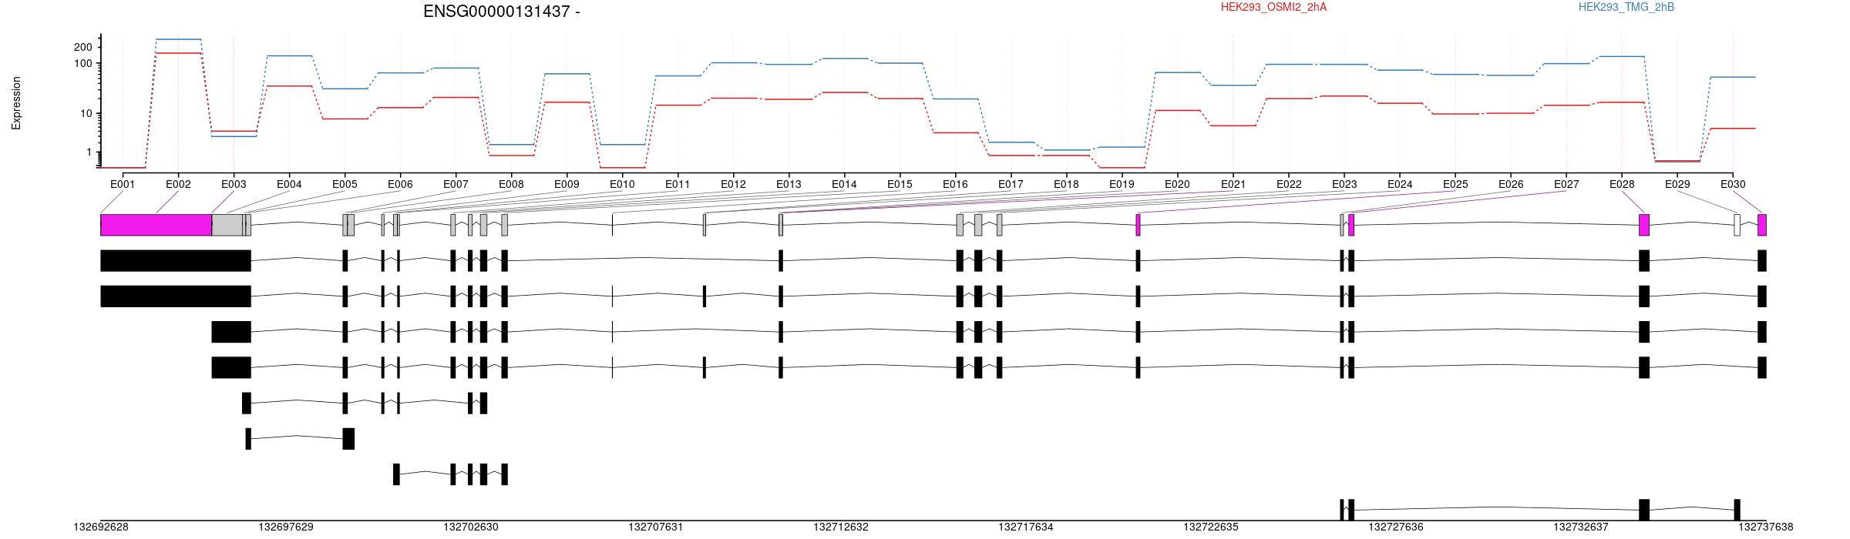Click the 1 tick on expression axis

tap(89, 152)
